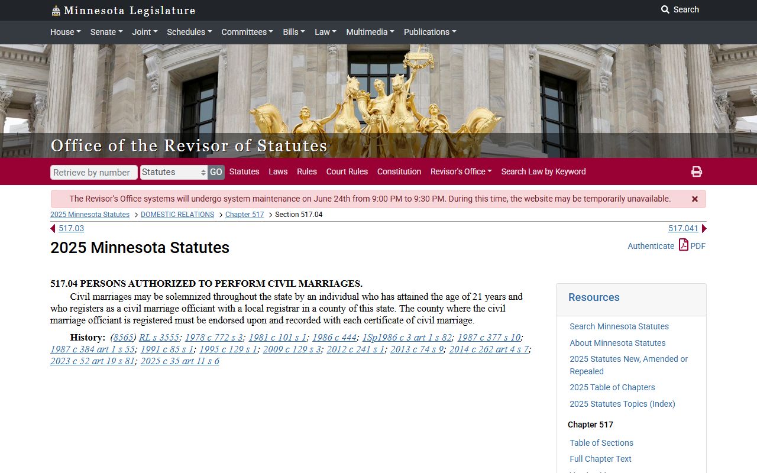Image resolution: width=757 pixels, height=473 pixels.
Task: Open the Law dropdown menu
Action: click(x=325, y=32)
